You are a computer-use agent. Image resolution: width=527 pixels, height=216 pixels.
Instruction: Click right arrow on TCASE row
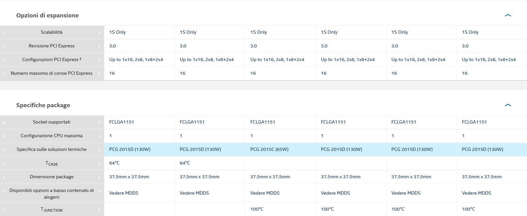coord(99,164)
